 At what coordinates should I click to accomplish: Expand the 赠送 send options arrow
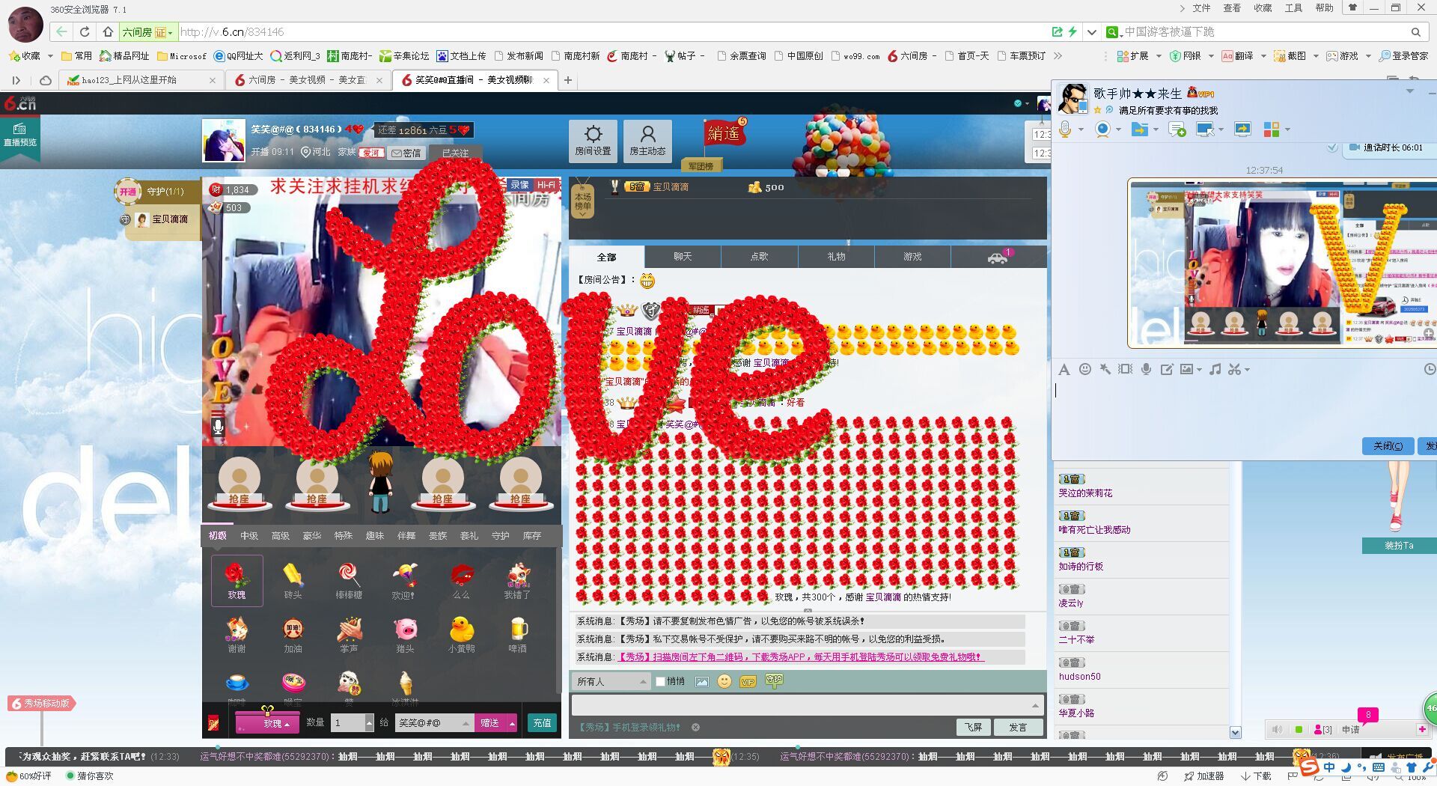tap(512, 723)
